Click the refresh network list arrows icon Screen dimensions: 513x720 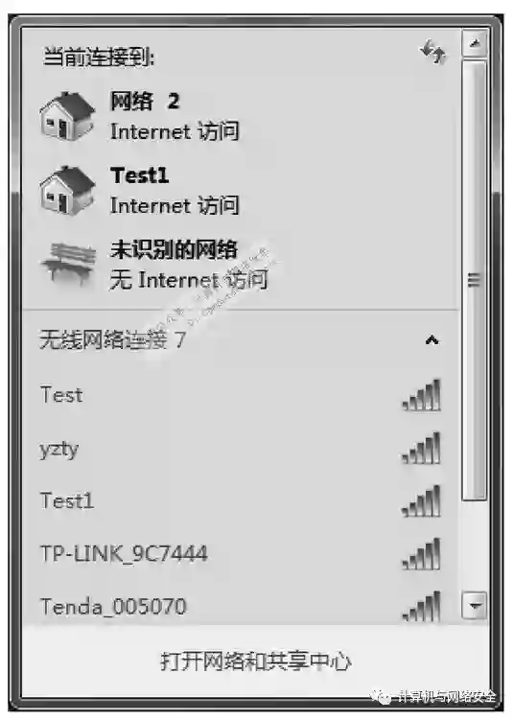(x=432, y=52)
